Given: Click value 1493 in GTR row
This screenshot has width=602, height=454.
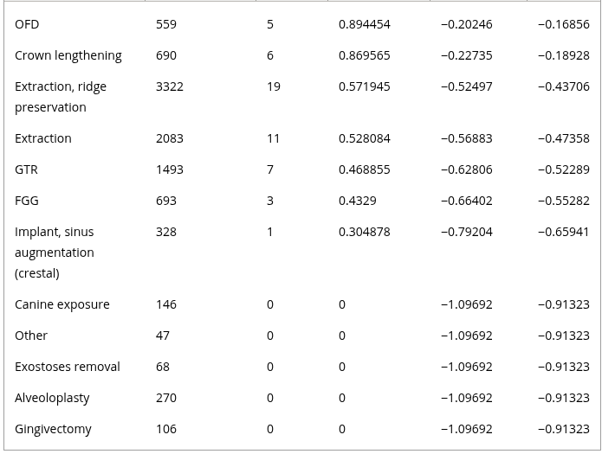Looking at the screenshot, I should [169, 169].
